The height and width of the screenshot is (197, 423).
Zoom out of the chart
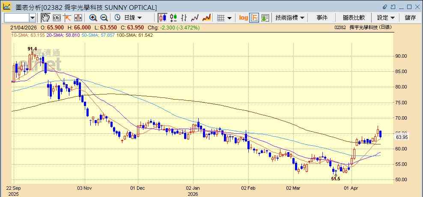click(x=104, y=18)
